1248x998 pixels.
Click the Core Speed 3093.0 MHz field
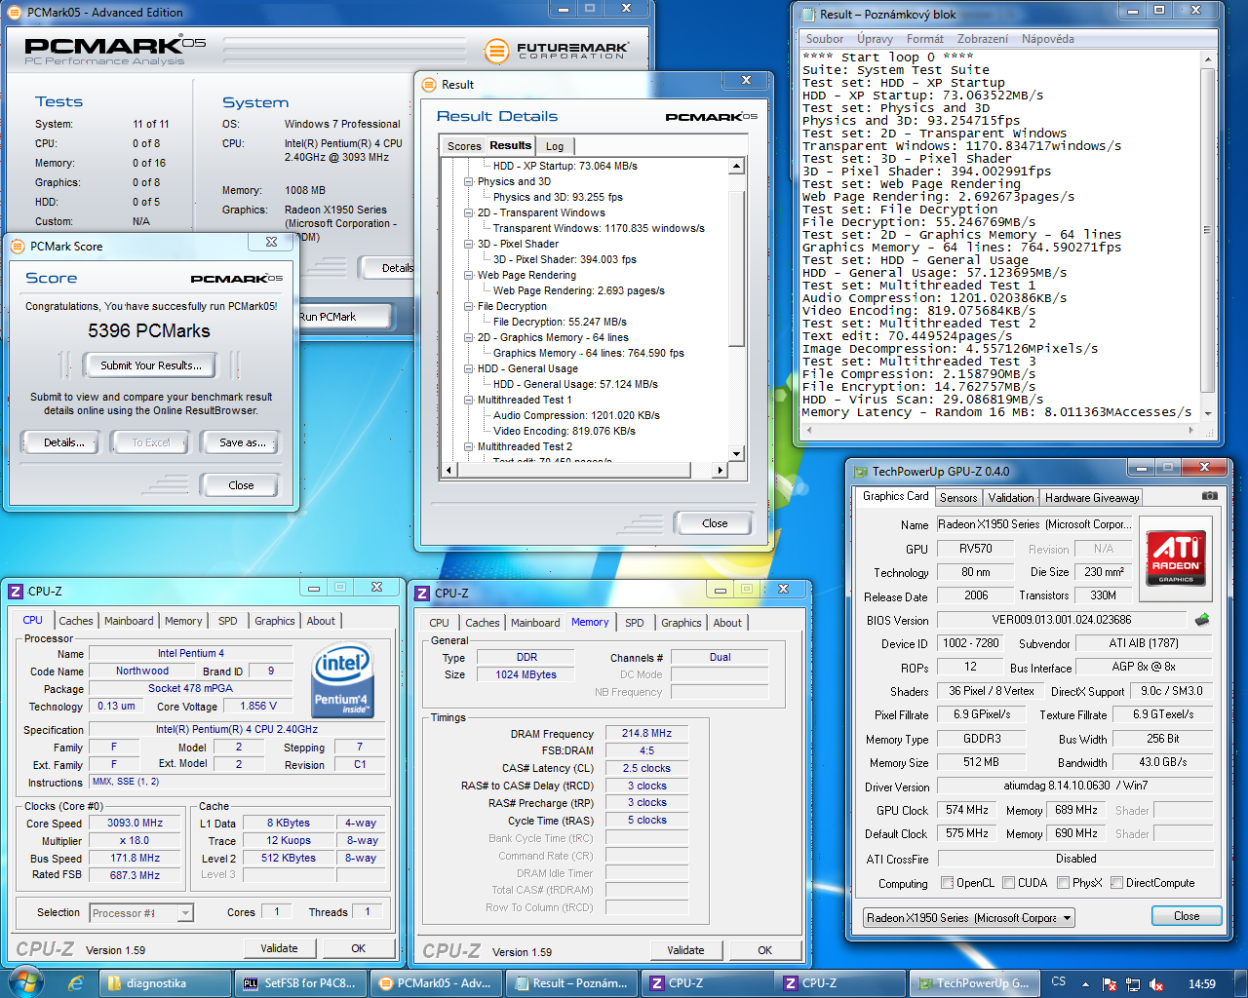point(136,824)
